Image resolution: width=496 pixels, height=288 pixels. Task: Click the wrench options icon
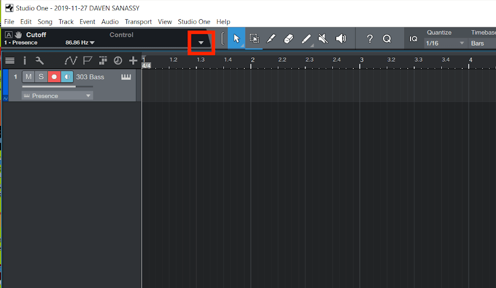click(39, 60)
